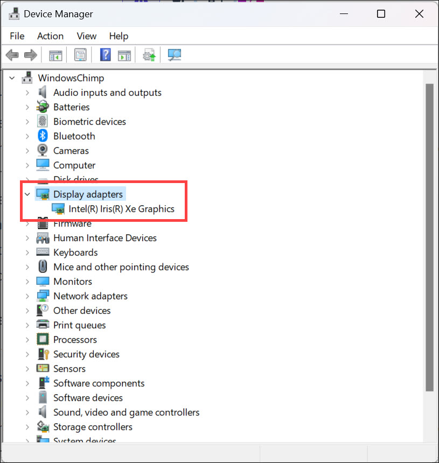Select the WindowsChimp computer name
Screen dimensions: 439x463
coord(71,78)
